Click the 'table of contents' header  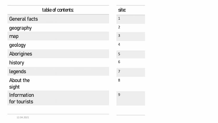58,10
